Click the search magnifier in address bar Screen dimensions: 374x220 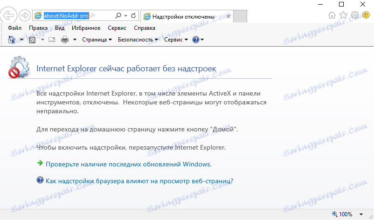[x=118, y=16]
